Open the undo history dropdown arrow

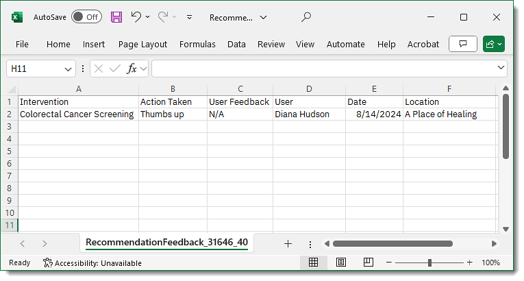[148, 16]
